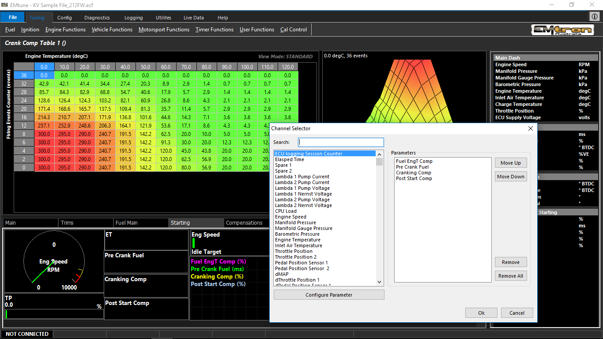603x339 pixels.
Task: Click the Configure Parameter button
Action: (x=329, y=295)
